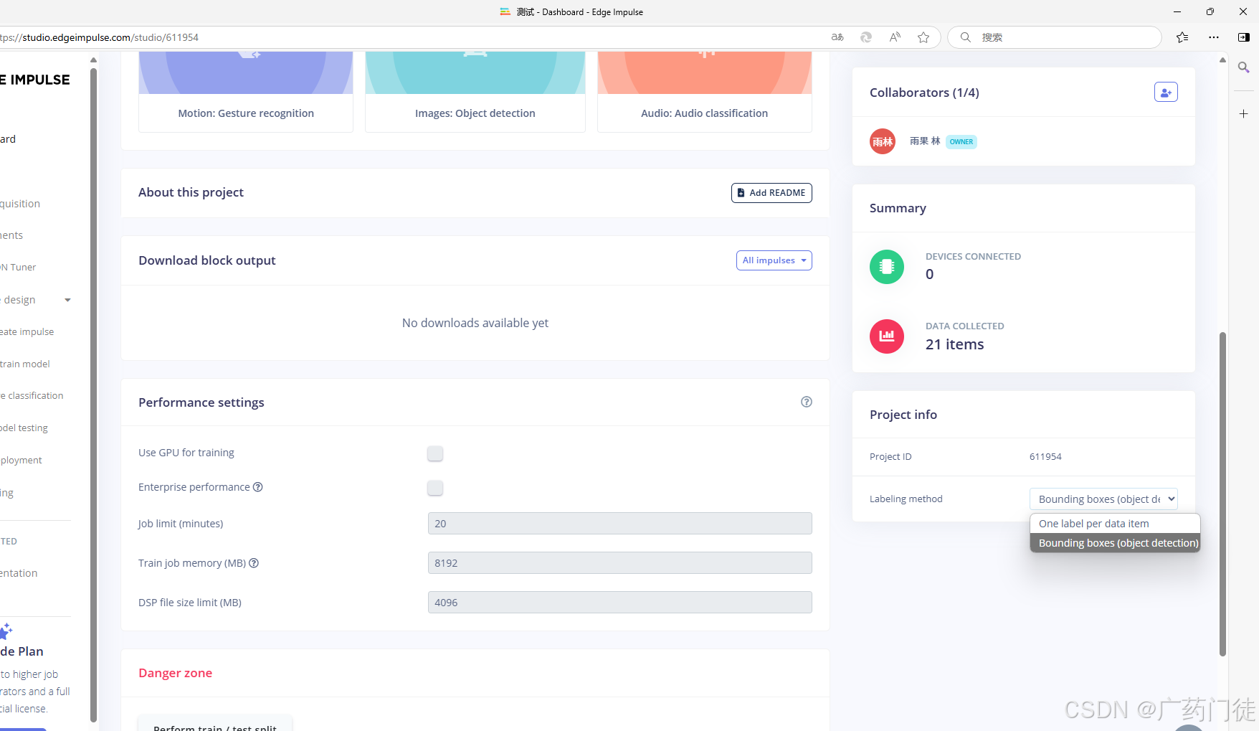
Task: Click the OWNER badge next to collaborator
Action: pos(961,142)
